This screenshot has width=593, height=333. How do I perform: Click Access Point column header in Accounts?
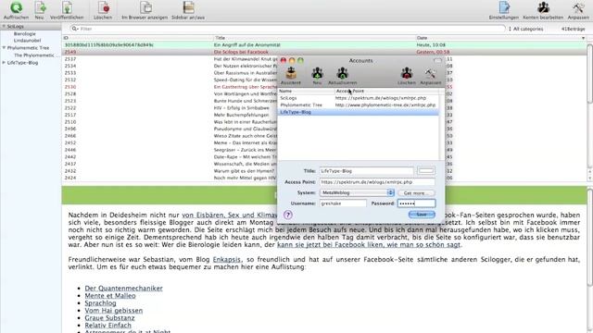pyautogui.click(x=386, y=91)
